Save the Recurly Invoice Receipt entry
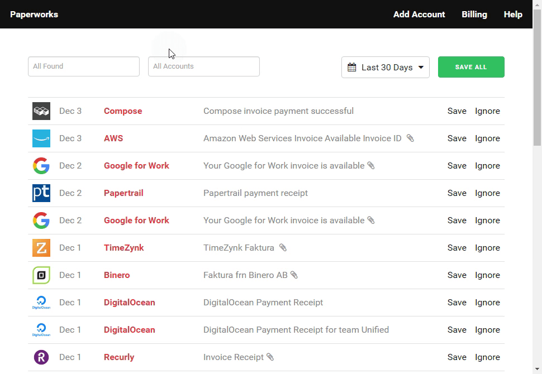 [x=457, y=357]
